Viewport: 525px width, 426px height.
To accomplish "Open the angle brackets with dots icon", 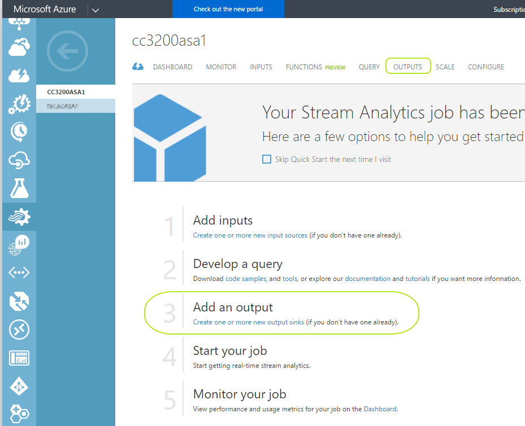I will coord(19,273).
